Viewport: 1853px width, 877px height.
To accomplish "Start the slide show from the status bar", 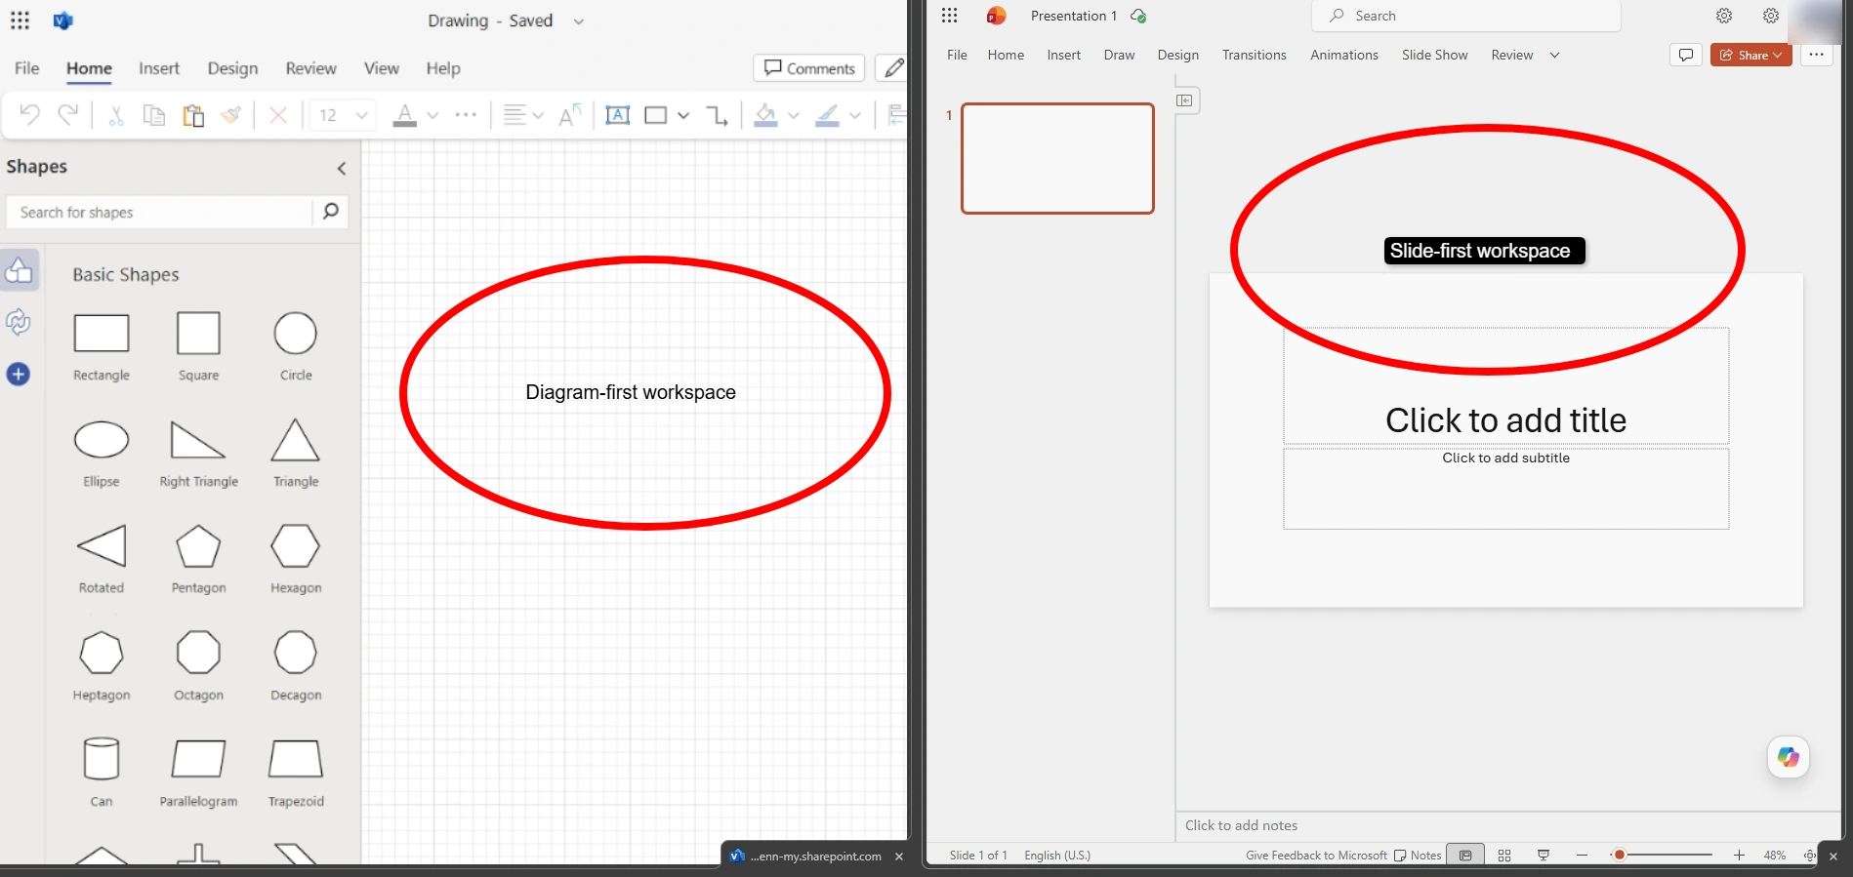I will (1544, 856).
